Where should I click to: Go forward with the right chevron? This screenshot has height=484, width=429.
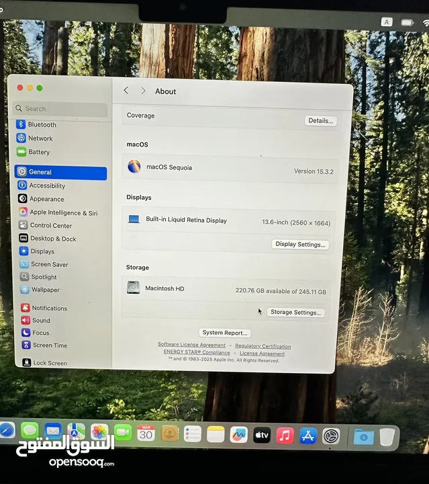[x=143, y=91]
